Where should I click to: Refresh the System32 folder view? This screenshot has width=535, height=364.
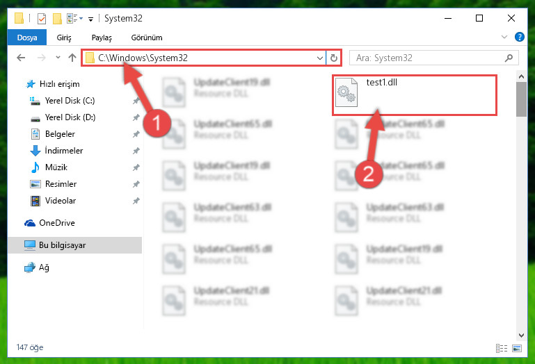coord(334,58)
